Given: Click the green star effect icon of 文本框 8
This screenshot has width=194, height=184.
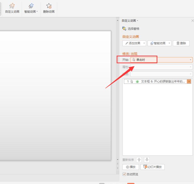Looking at the screenshot, I should coord(137,82).
